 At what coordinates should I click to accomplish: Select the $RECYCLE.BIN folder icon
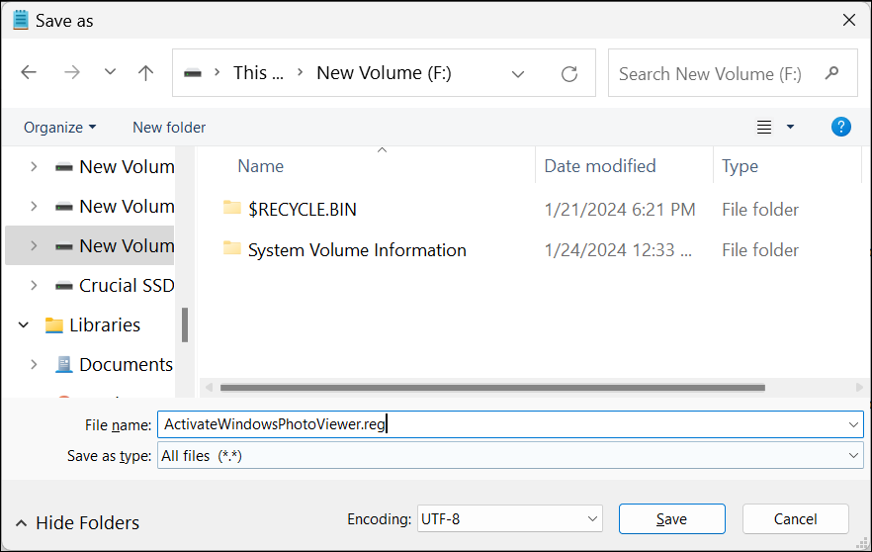click(232, 208)
